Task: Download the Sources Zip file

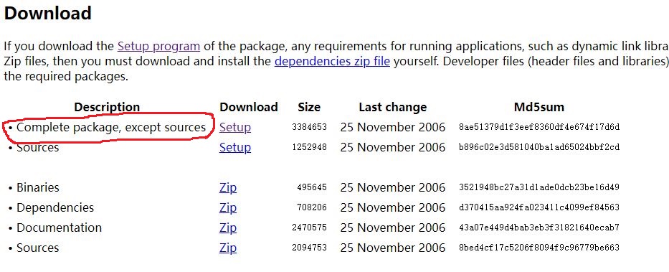Action: [x=228, y=248]
